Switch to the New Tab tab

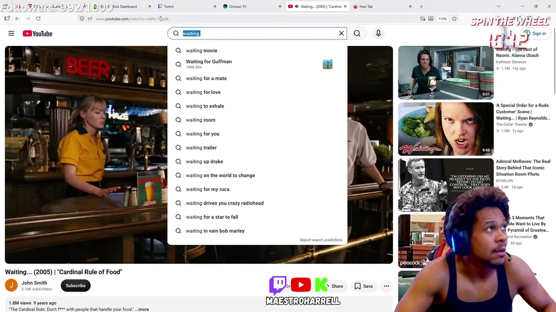[x=382, y=6]
